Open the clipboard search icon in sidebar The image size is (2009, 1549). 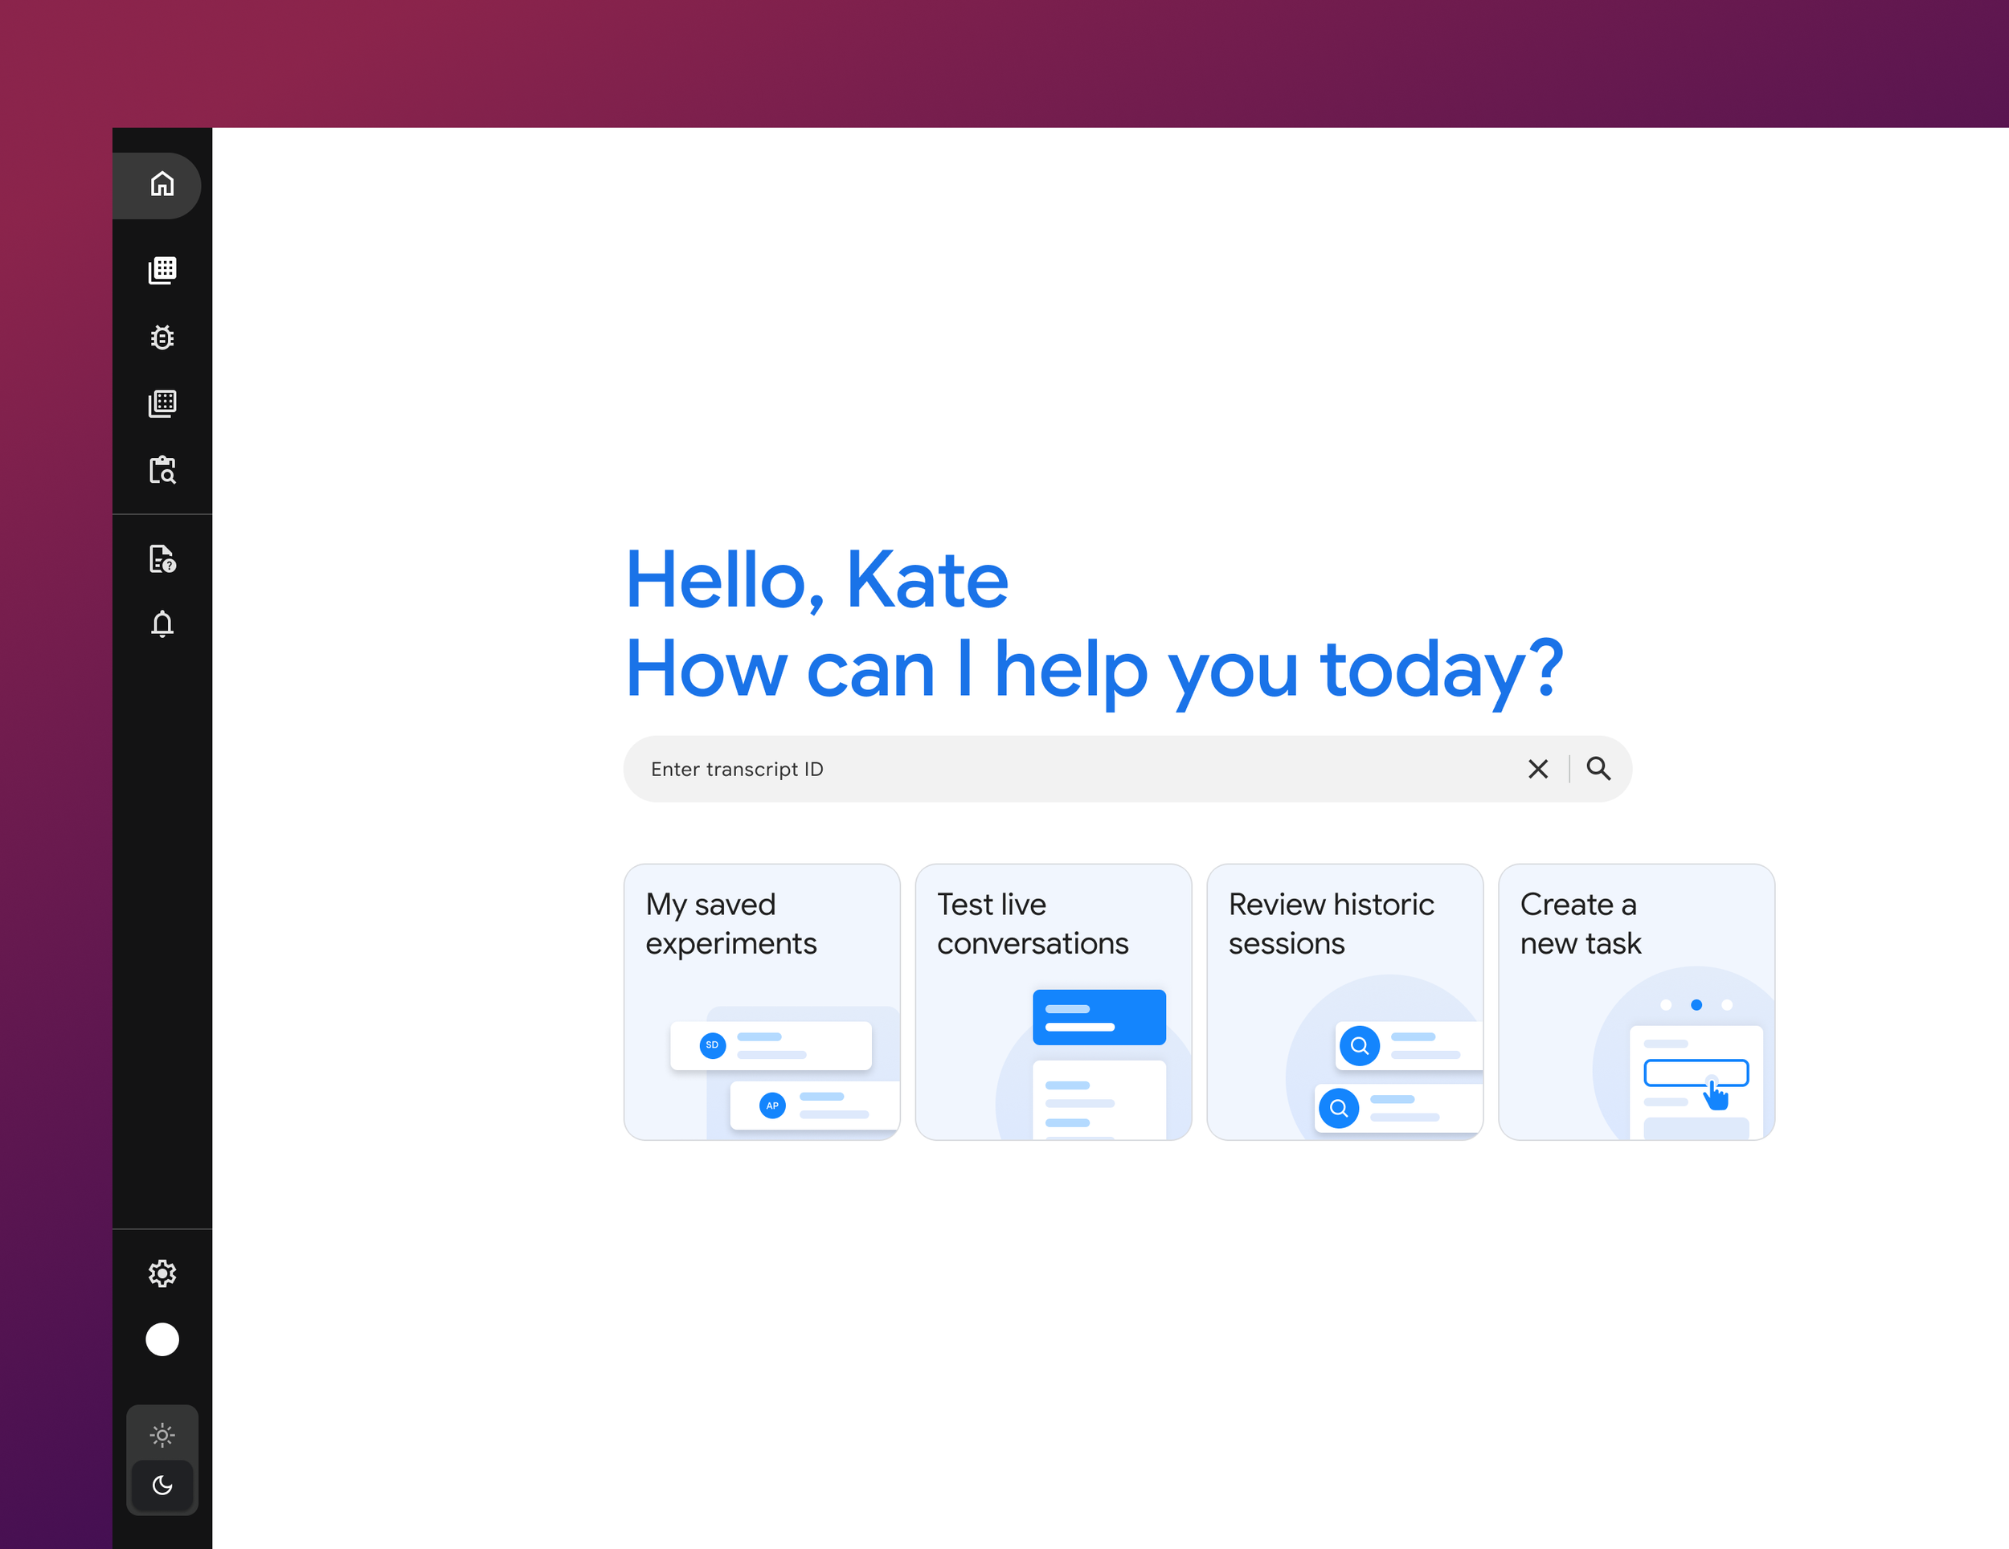162,470
